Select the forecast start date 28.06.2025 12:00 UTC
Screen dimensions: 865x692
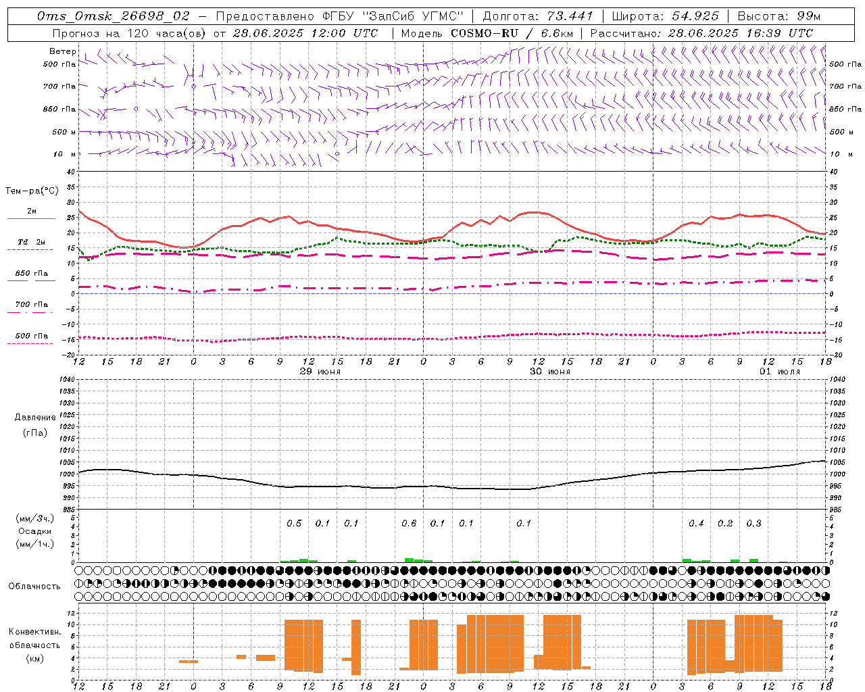pos(305,33)
